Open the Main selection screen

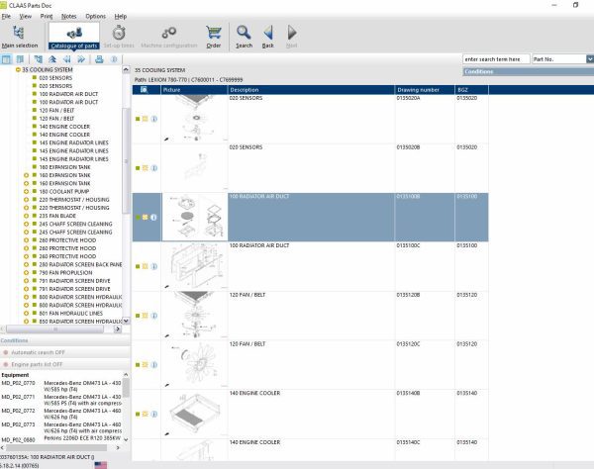click(20, 37)
